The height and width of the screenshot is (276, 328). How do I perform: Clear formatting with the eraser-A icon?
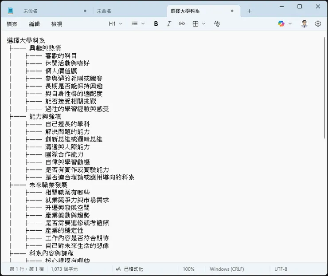tap(217, 24)
